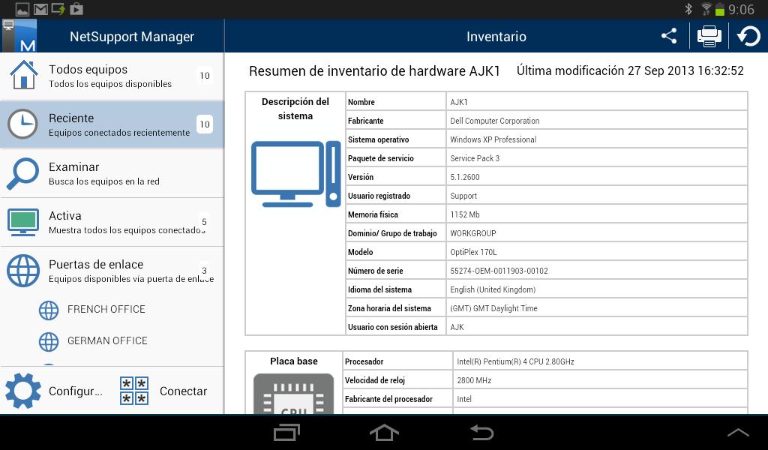
Task: Select 'WORKGROUP' domain value
Action: pyautogui.click(x=473, y=233)
